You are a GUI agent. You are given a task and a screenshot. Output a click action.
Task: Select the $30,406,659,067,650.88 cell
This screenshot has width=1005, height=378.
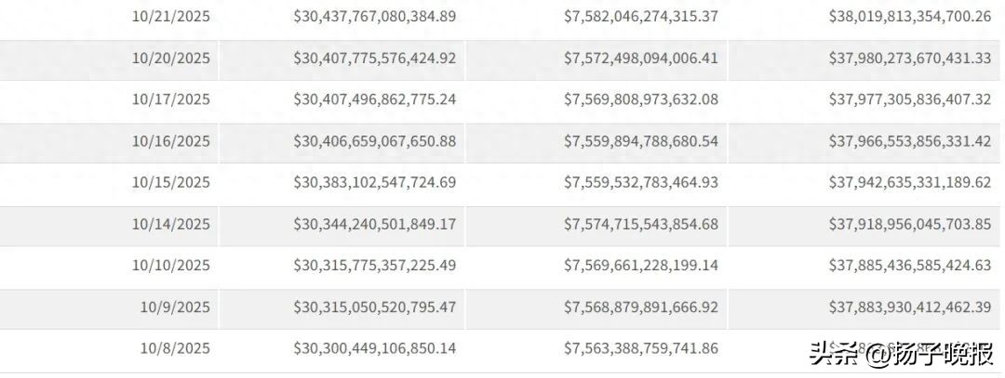pos(374,141)
